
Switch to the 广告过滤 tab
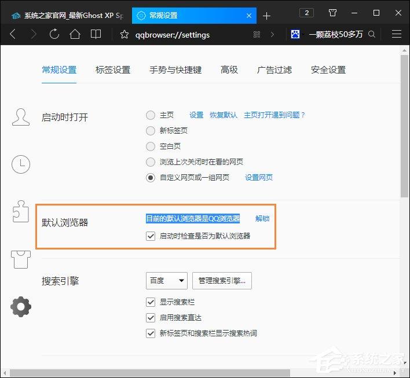click(x=274, y=70)
